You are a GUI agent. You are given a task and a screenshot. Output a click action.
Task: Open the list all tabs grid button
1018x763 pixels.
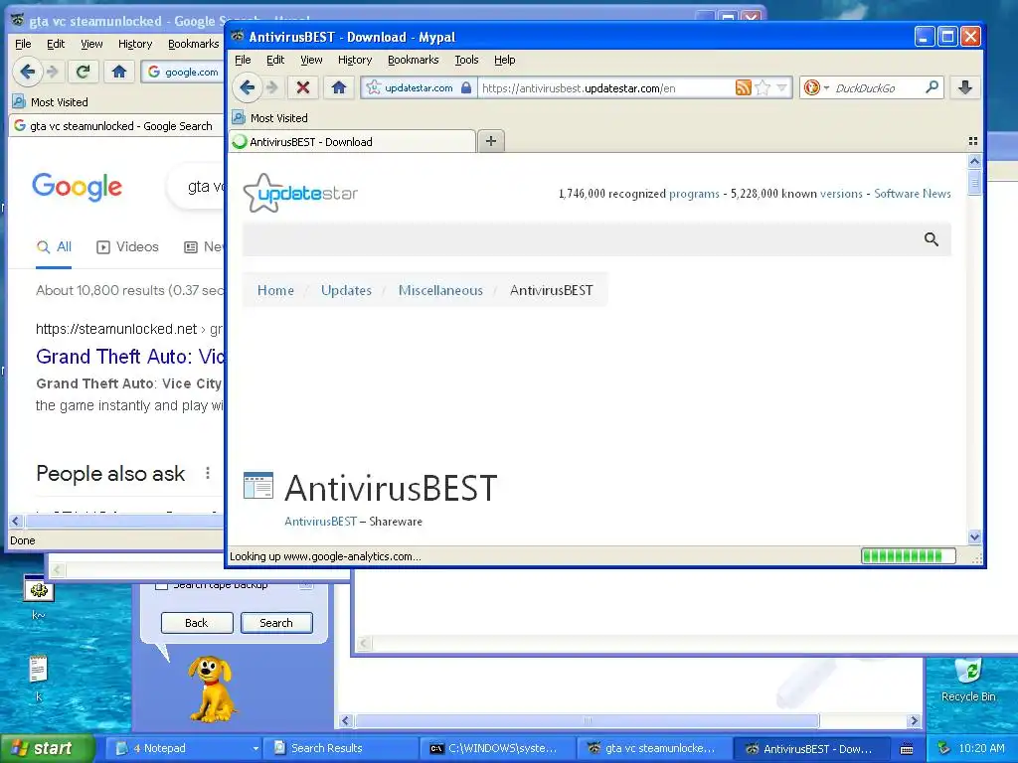(972, 141)
